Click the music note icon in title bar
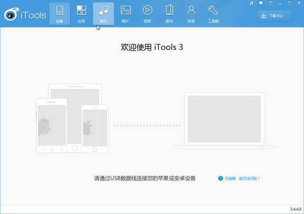 [252, 3]
